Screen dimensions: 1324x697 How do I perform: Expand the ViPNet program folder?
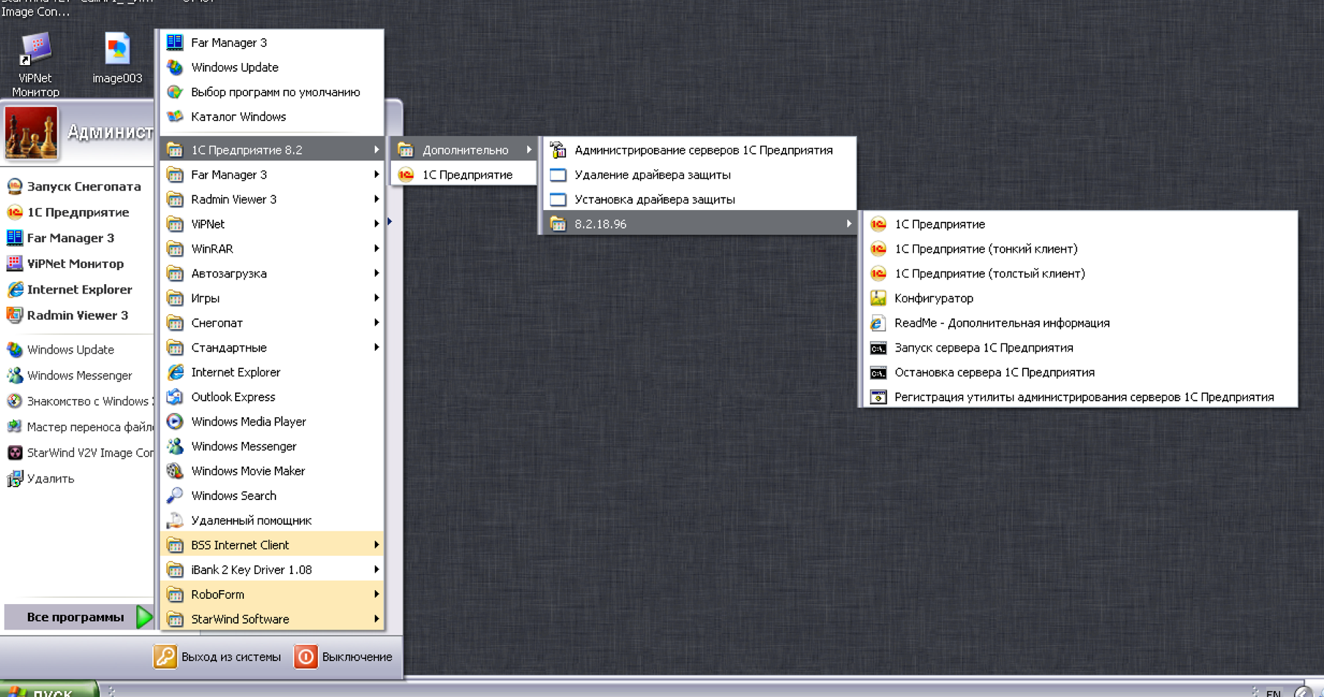[x=272, y=224]
